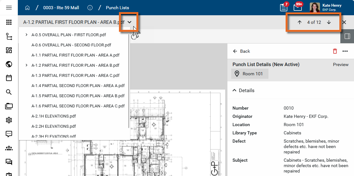Click the Room 101 location chip
354x176 pixels.
click(x=249, y=74)
